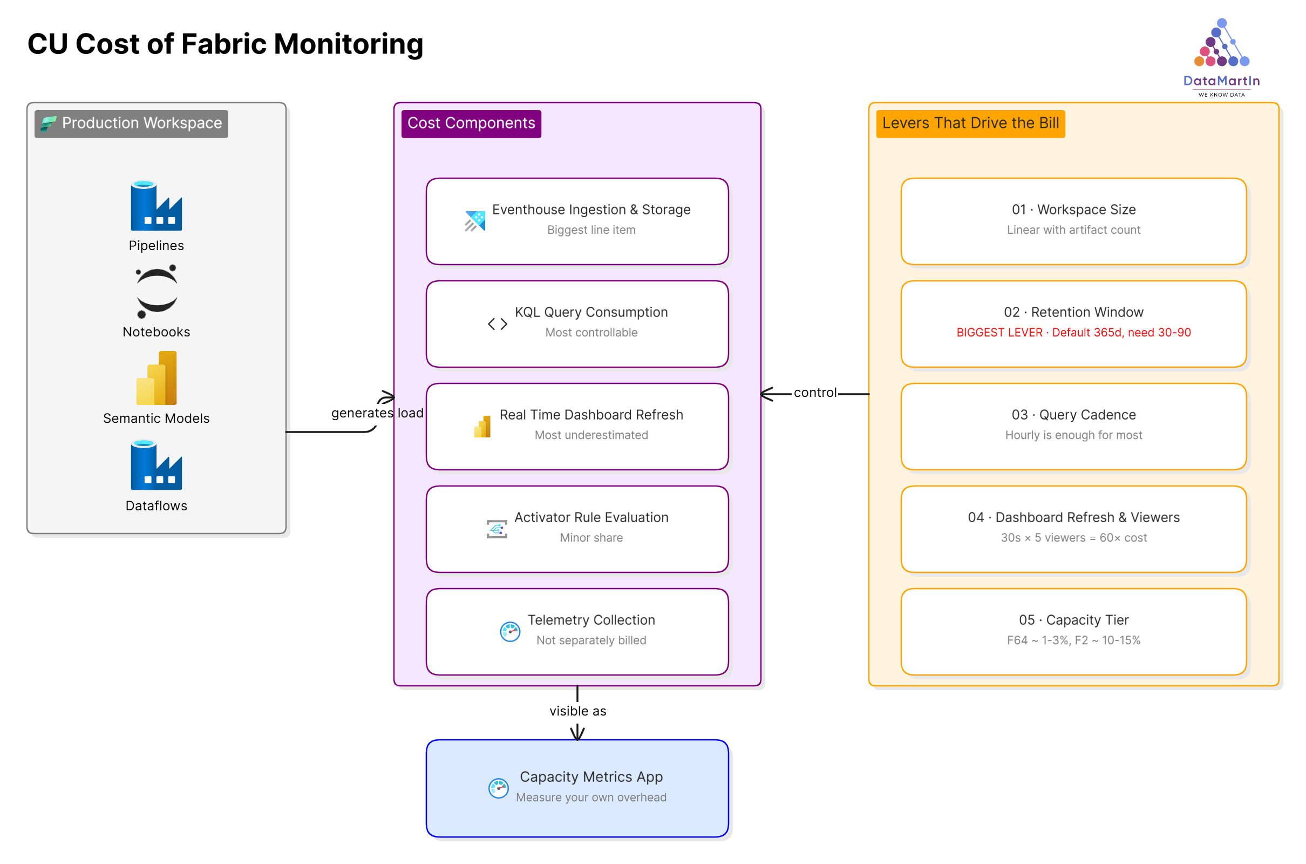Click the Pipelines label

157,246
